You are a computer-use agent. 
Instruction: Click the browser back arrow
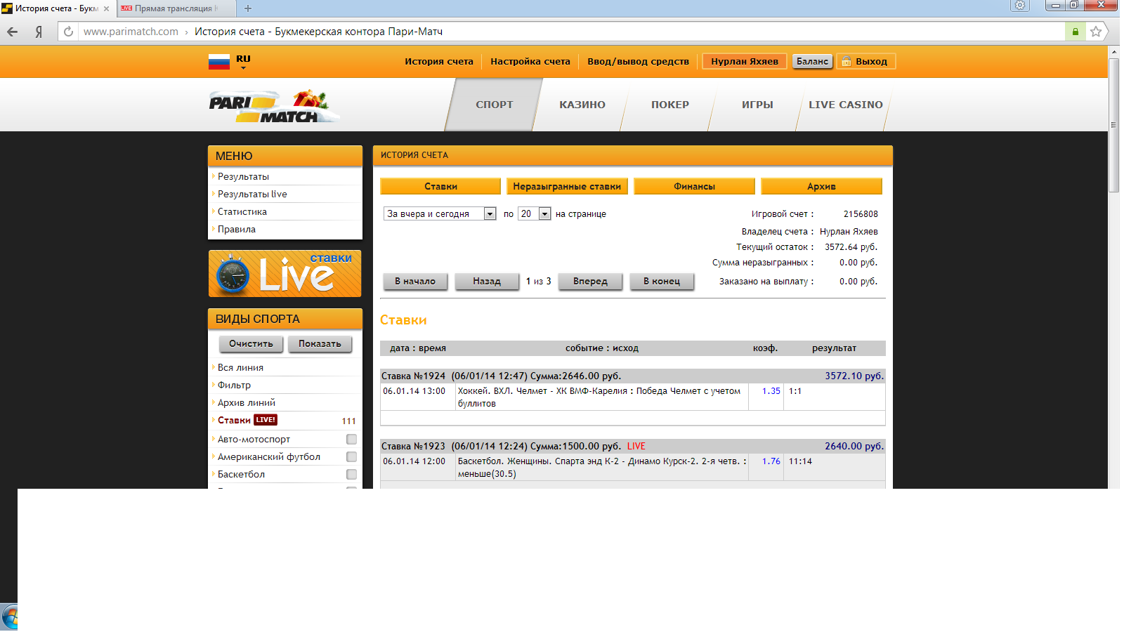point(13,32)
